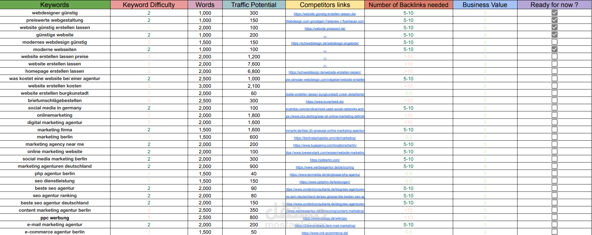Open the berlinstartupjobs.com marketing link
The height and width of the screenshot is (235, 592).
coord(325,138)
